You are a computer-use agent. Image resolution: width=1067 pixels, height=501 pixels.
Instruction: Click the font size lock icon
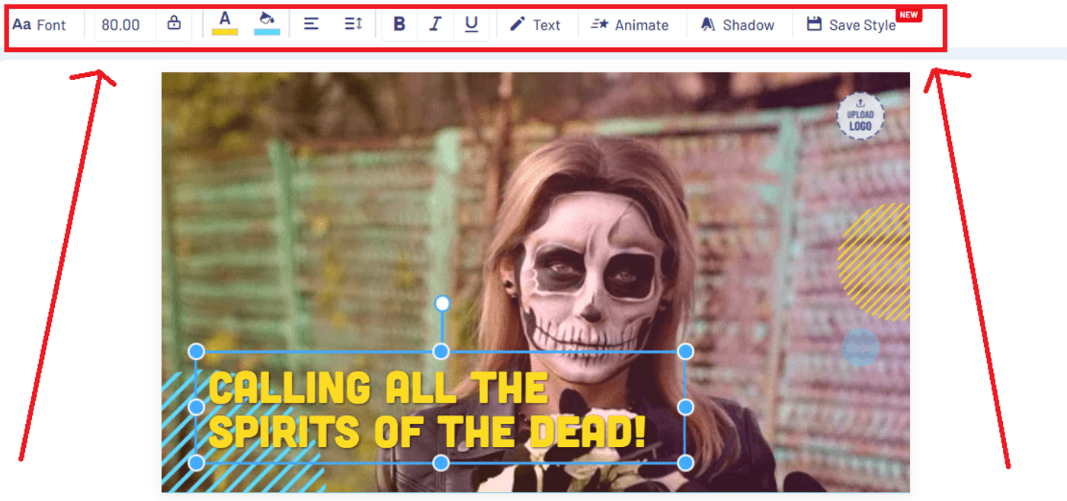174,23
